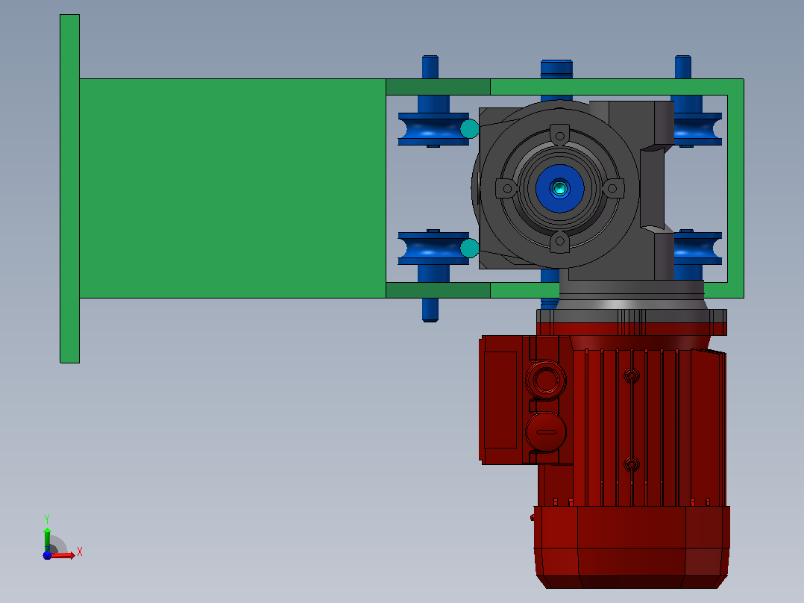Select the blue shaft end above frame, leftmost
The width and height of the screenshot is (804, 603).
(x=430, y=66)
